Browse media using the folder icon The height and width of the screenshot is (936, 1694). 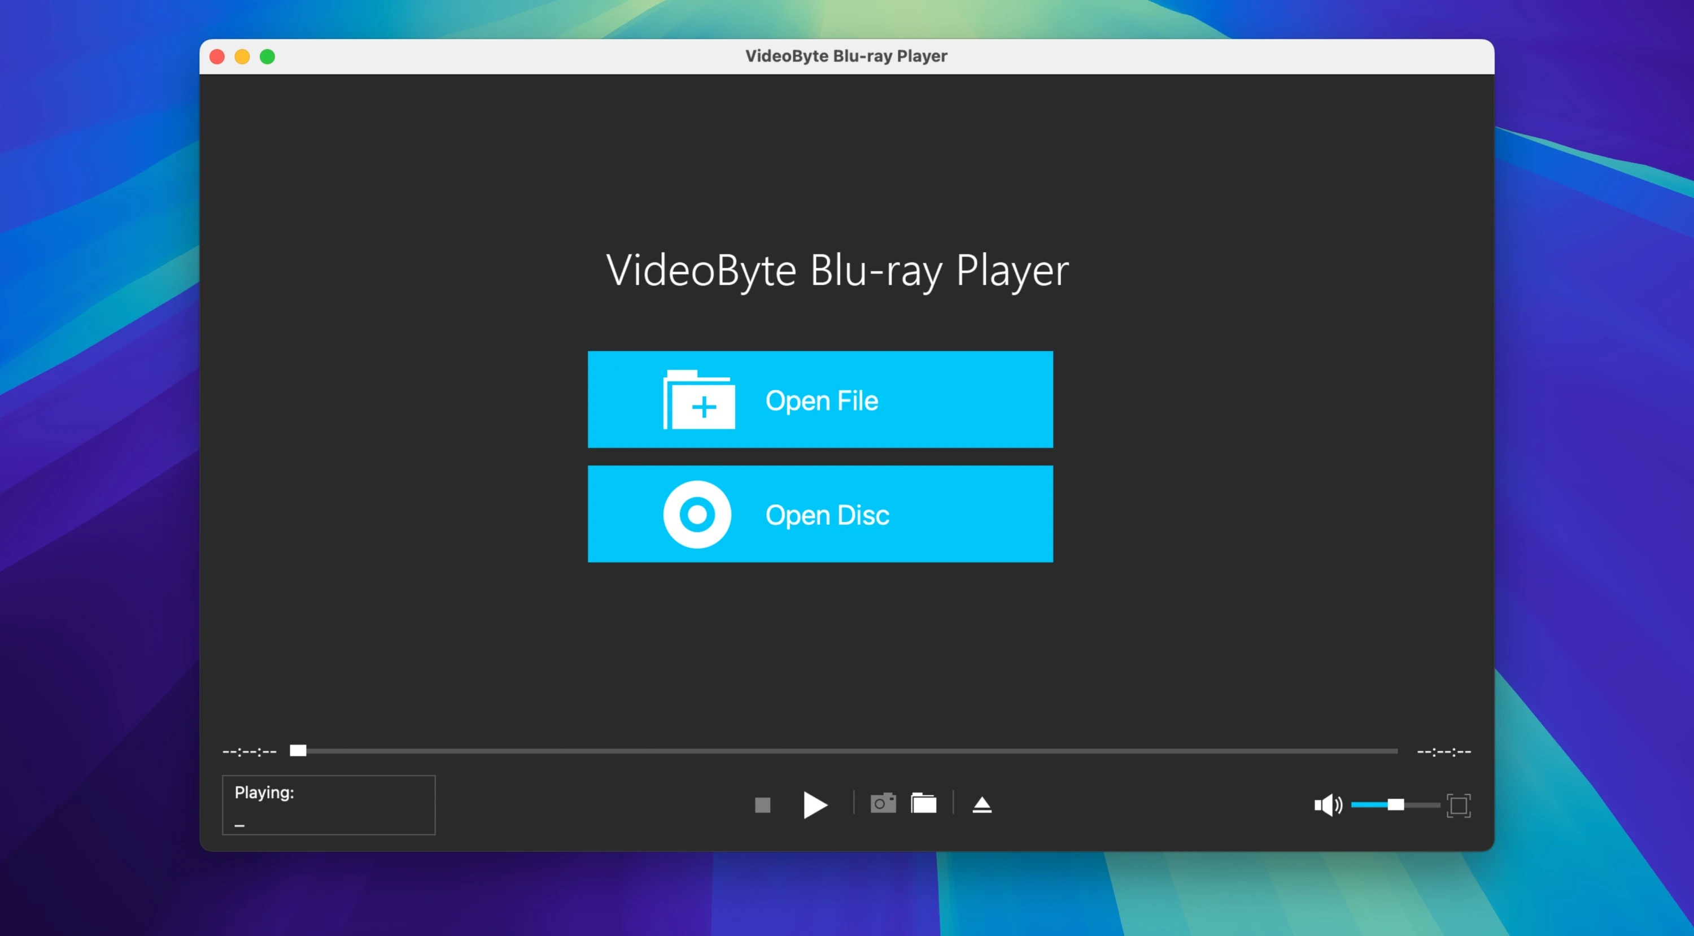(x=923, y=803)
